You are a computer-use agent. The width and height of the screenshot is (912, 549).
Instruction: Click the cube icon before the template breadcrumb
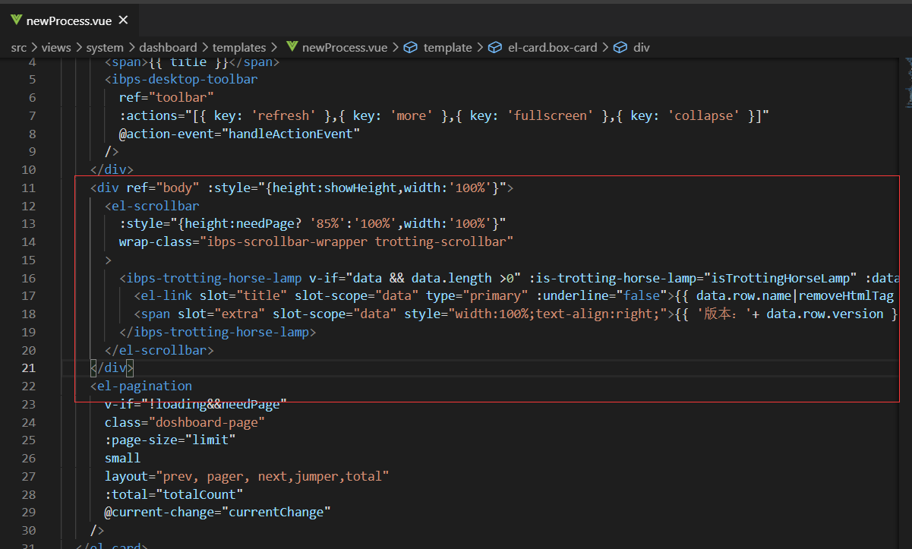[411, 47]
